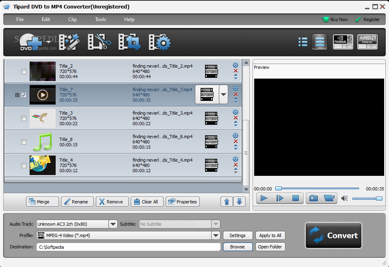Open reorder arrows for Title_8
This screenshot has width=389, height=267.
point(236,147)
